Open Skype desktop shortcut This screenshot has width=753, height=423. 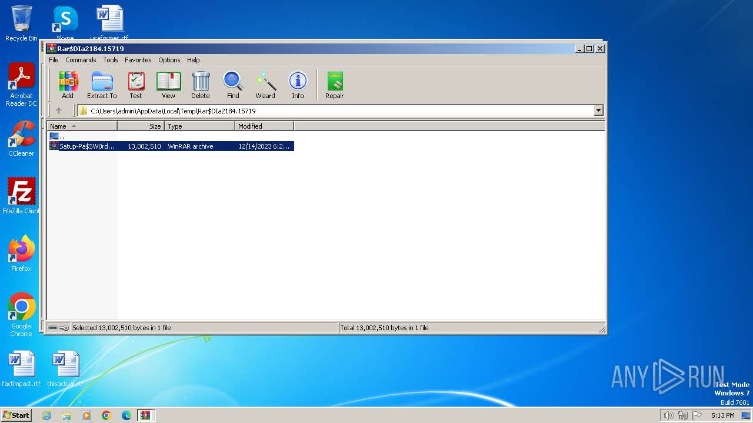coord(65,22)
